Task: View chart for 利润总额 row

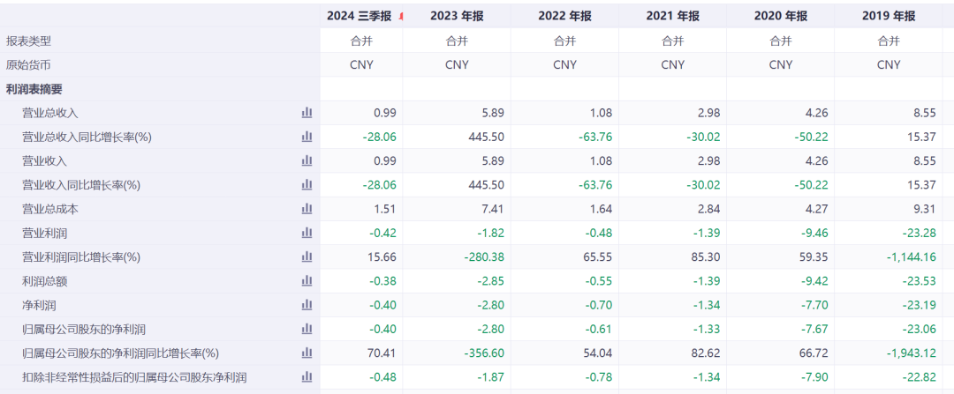Action: [x=307, y=280]
